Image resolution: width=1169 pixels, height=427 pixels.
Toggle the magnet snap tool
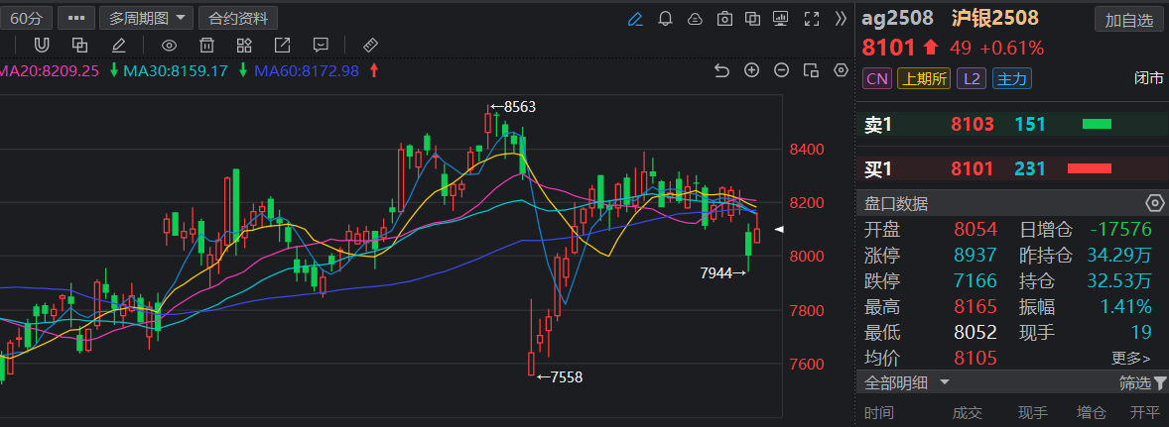(x=42, y=46)
